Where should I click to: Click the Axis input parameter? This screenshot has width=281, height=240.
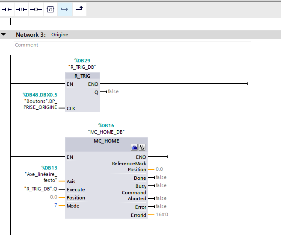(71, 181)
